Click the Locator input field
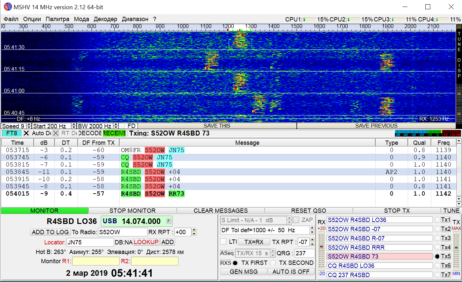This screenshot has width=462, height=282. pyautogui.click(x=90, y=242)
